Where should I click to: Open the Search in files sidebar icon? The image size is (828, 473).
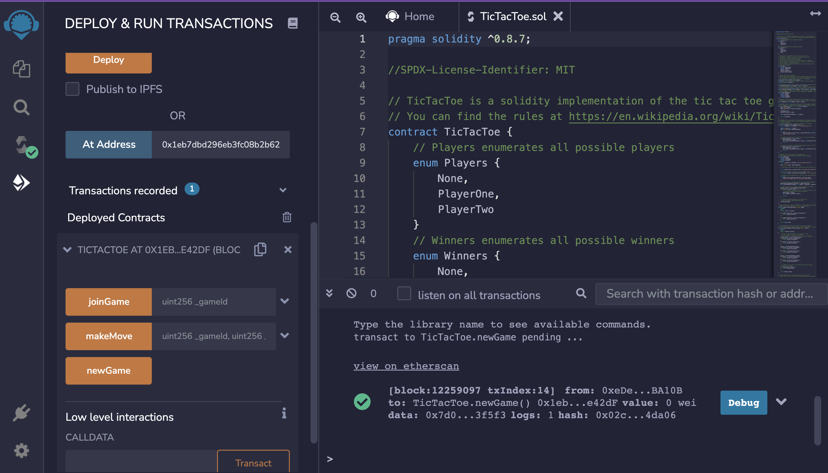pos(22,107)
